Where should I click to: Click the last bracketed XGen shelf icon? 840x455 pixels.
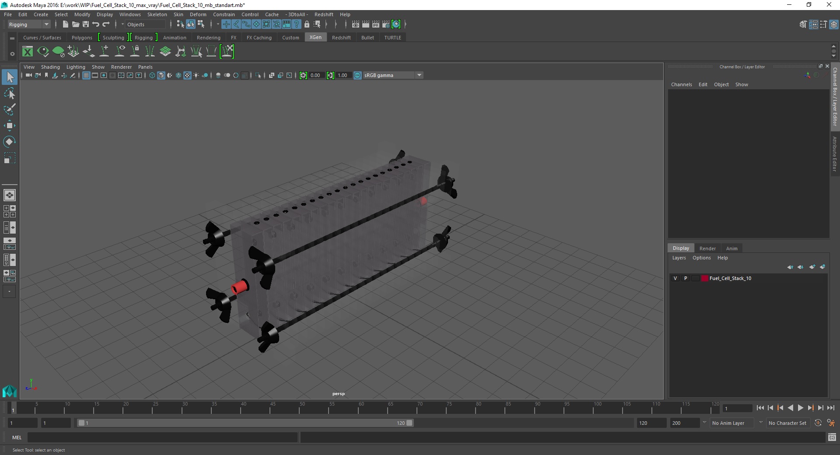(x=227, y=52)
